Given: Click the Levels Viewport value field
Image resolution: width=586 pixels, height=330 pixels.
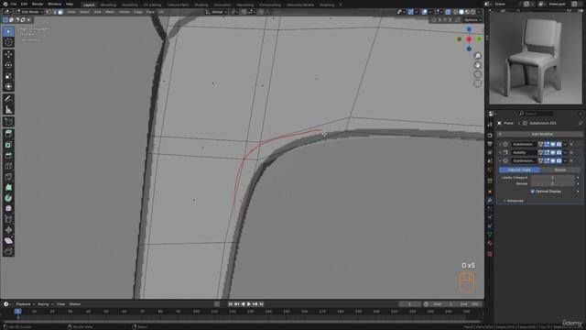Looking at the screenshot, I should (552, 177).
